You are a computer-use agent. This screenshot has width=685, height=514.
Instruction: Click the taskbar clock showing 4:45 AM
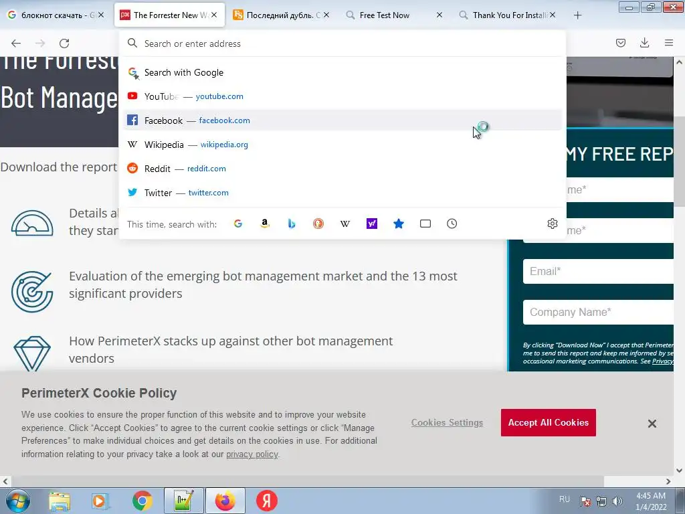651,501
